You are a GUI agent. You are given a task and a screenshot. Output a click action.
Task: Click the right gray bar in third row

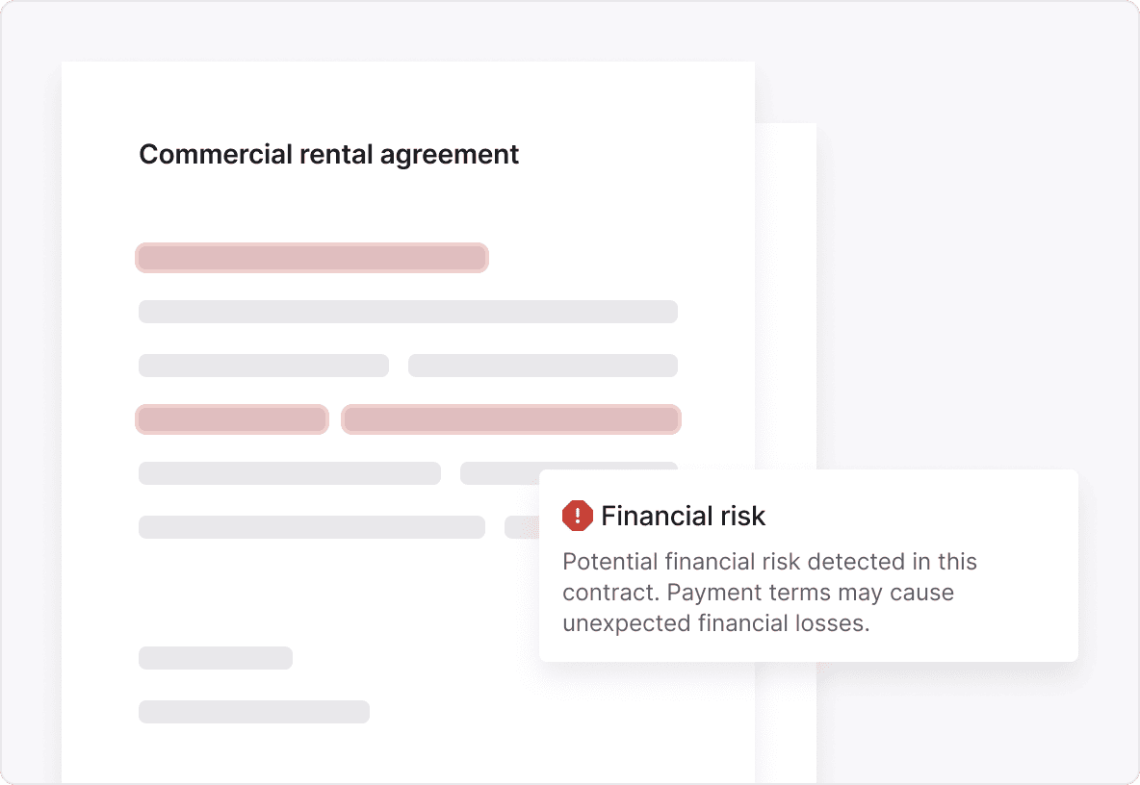pos(542,366)
